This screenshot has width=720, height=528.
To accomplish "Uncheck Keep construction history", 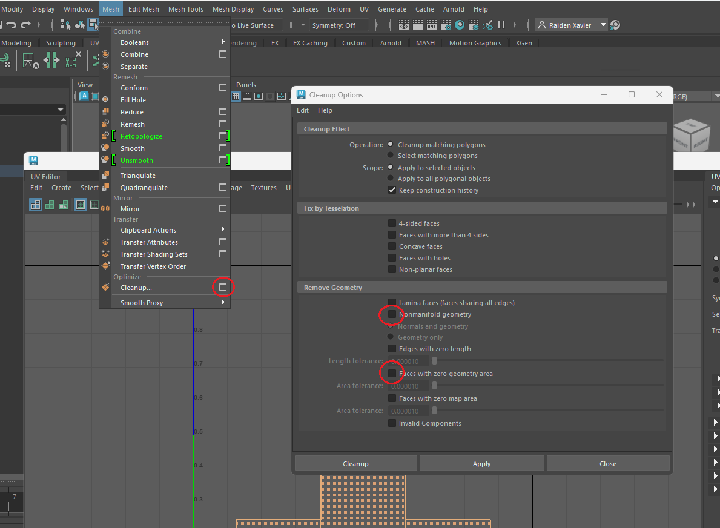I will [392, 190].
